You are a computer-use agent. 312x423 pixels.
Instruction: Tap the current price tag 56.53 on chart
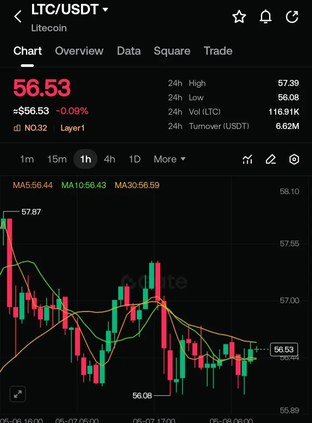(x=284, y=349)
